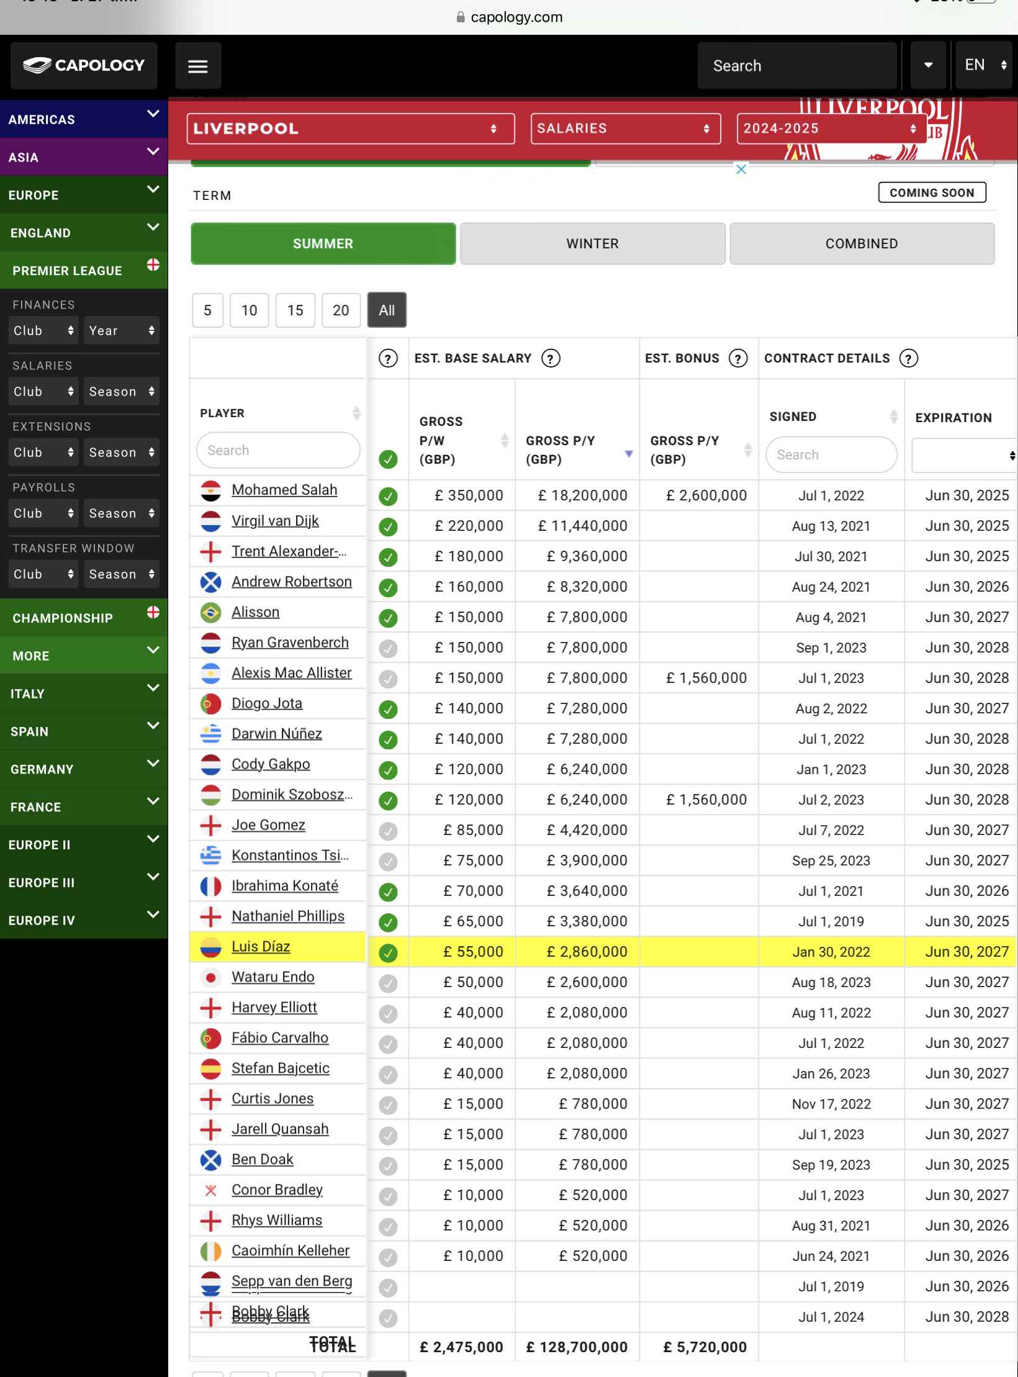Click the help icon next to Est. Bonus
This screenshot has height=1377, width=1018.
pyautogui.click(x=738, y=358)
